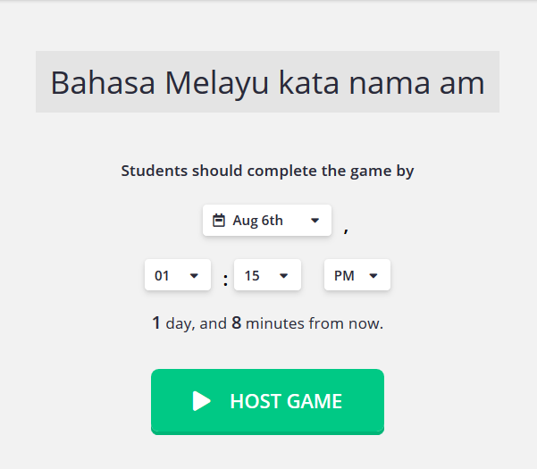Click the caret arrow in minutes selector
537x469 pixels.
[283, 276]
